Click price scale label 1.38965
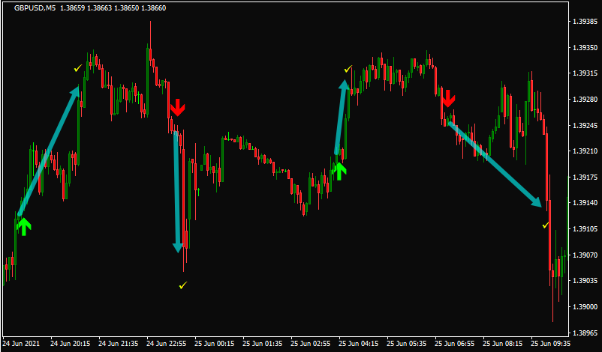The width and height of the screenshot is (602, 352). 585,333
